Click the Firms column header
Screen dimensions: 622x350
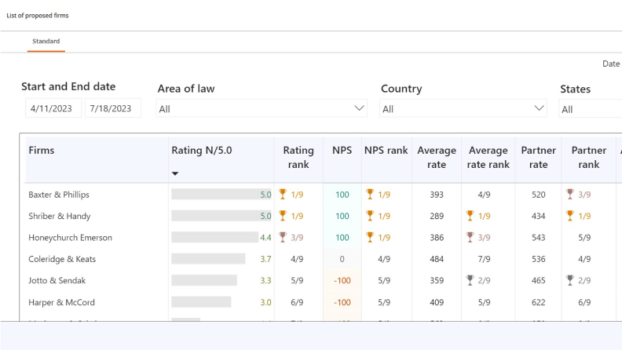click(x=42, y=150)
